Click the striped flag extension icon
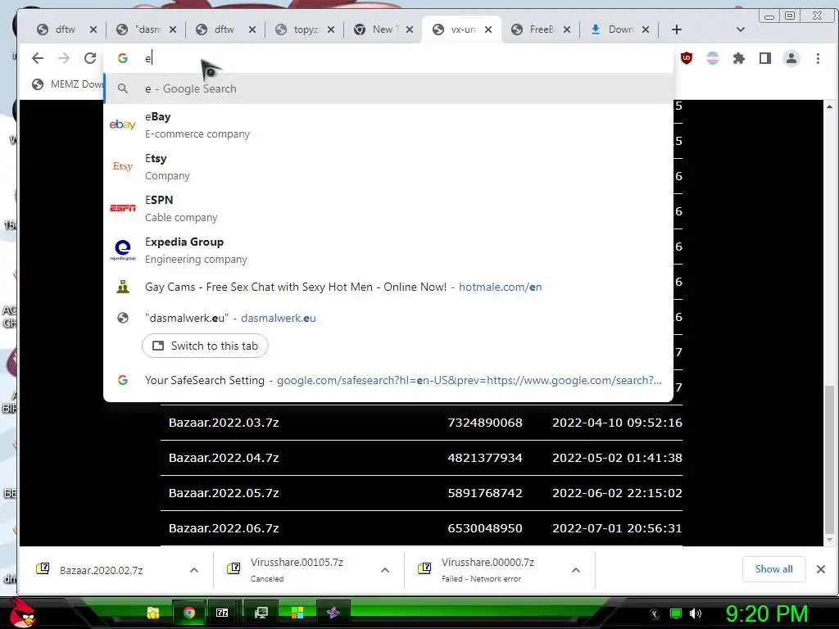The image size is (839, 629). (713, 58)
